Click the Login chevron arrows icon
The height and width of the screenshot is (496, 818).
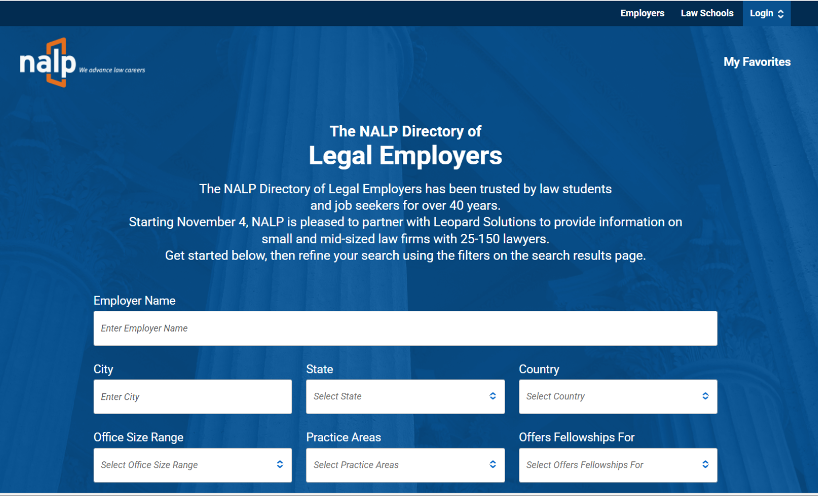tap(781, 14)
